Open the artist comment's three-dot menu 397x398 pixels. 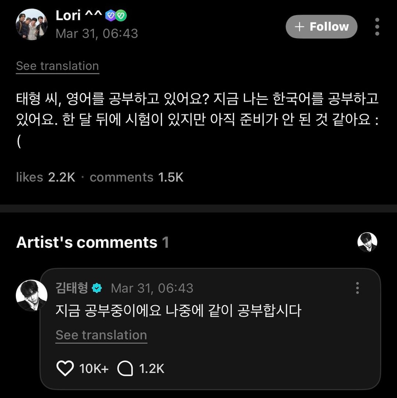(357, 288)
